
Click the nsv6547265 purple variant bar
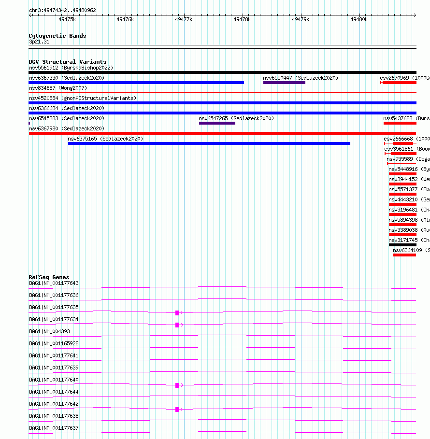click(x=217, y=123)
